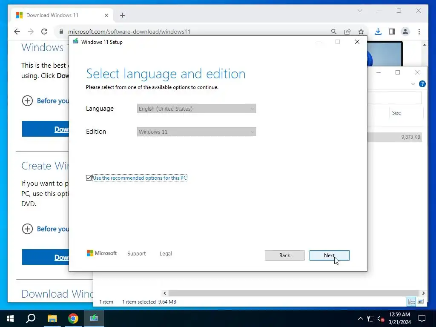Show hidden system tray icons
Viewport: 436px width, 327px height.
click(360, 318)
